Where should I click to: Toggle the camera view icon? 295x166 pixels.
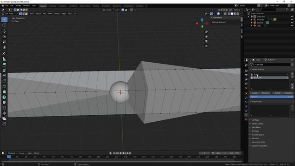click(x=206, y=41)
